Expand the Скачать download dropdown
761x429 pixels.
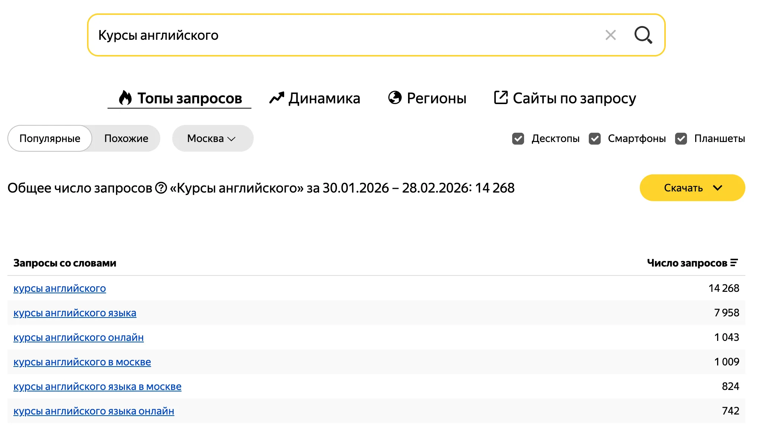692,188
